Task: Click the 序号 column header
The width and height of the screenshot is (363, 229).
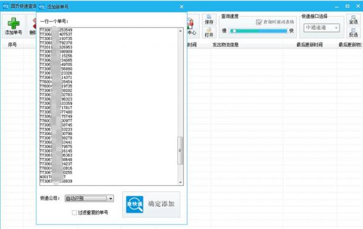Action: 12,44
